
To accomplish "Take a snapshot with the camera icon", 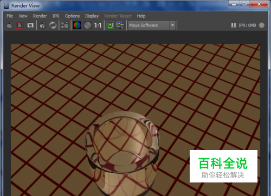I will pyautogui.click(x=30, y=25).
